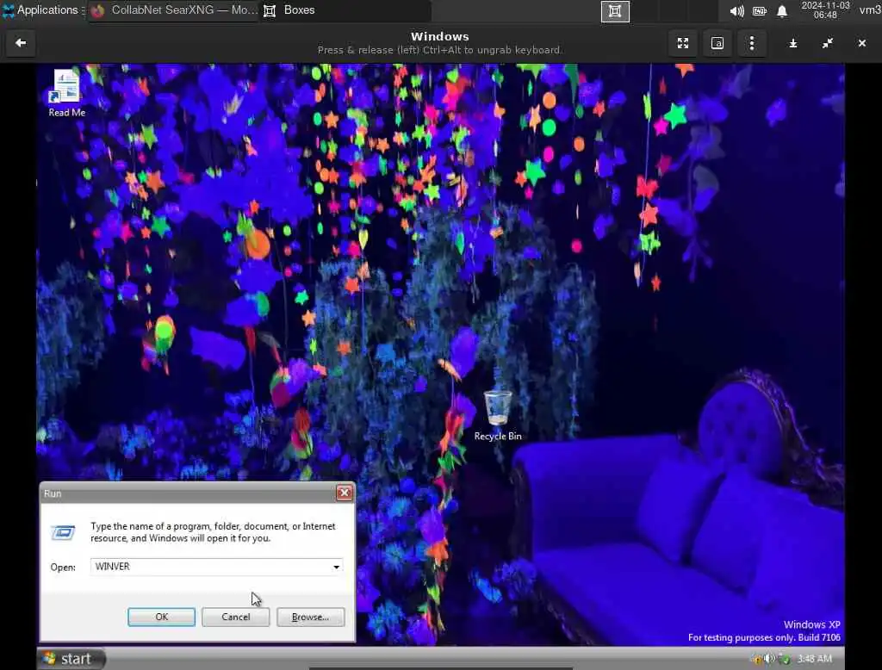Click the Windows tray volume icon
Screen dimensions: 882x670
pos(769,658)
